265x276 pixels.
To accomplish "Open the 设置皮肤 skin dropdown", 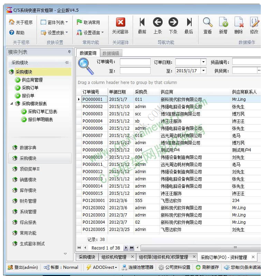I will tap(54, 32).
